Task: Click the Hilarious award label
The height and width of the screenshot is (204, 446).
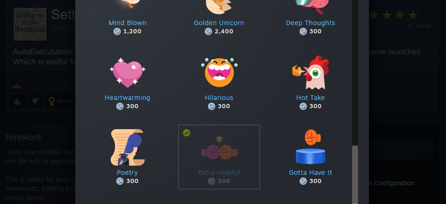Action: 219,98
